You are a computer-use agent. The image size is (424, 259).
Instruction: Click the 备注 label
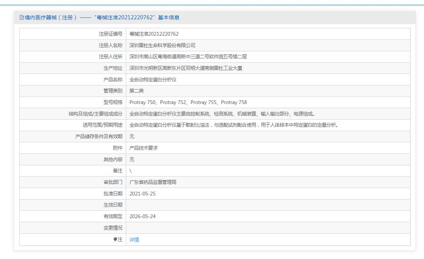[x=118, y=171]
